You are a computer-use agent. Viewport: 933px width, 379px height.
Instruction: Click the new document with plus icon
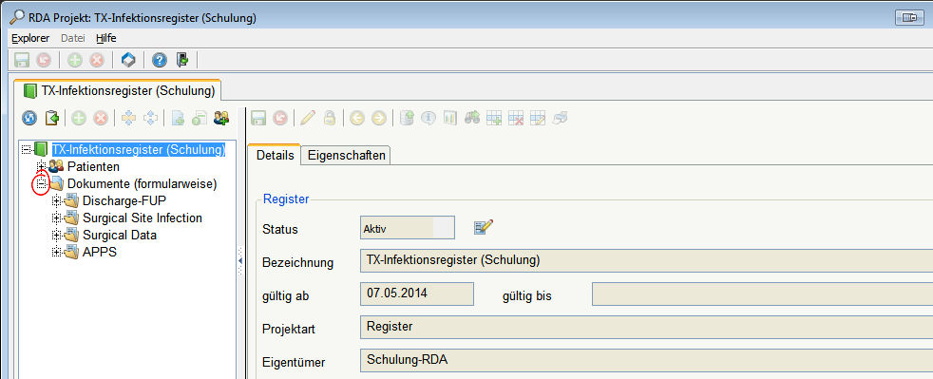[x=178, y=119]
